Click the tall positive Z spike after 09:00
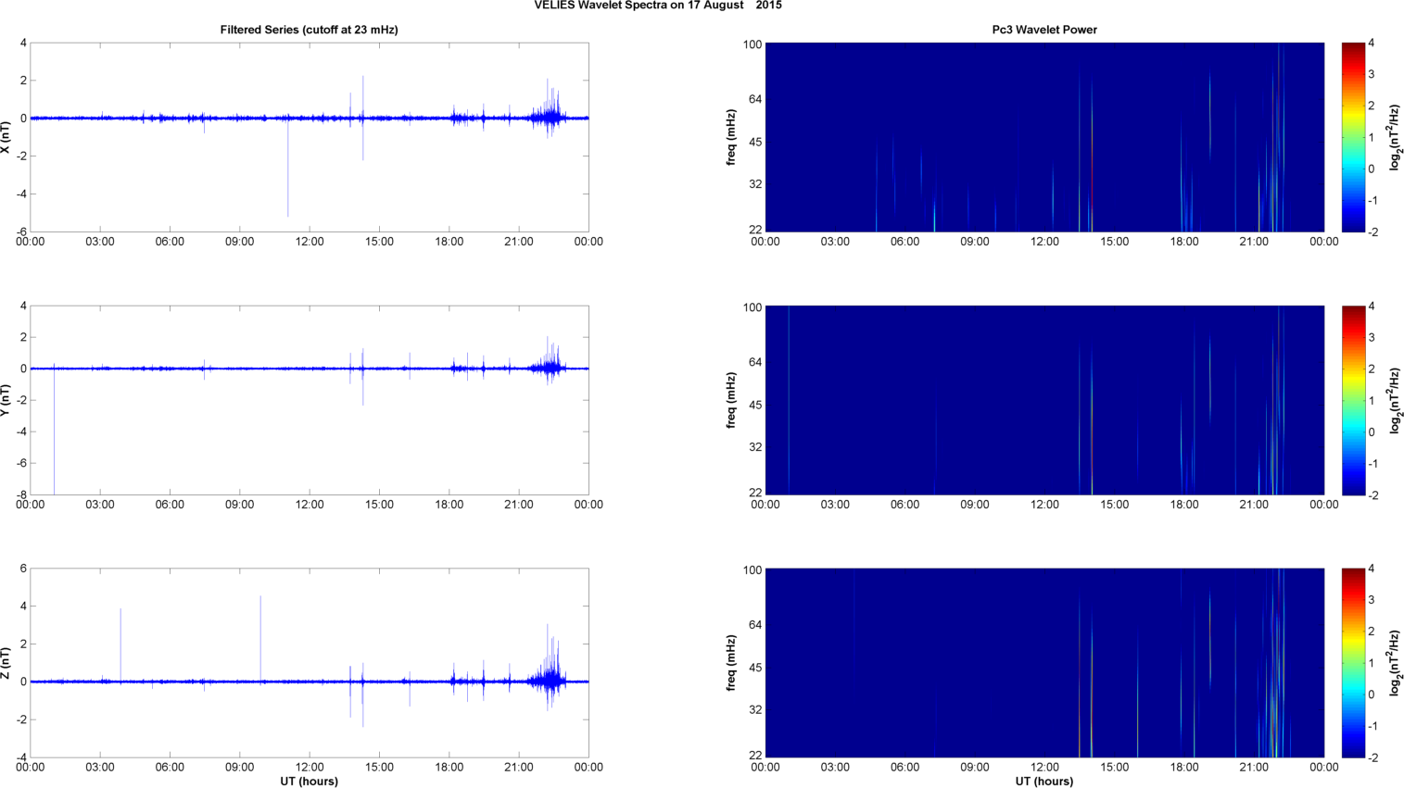 261,638
